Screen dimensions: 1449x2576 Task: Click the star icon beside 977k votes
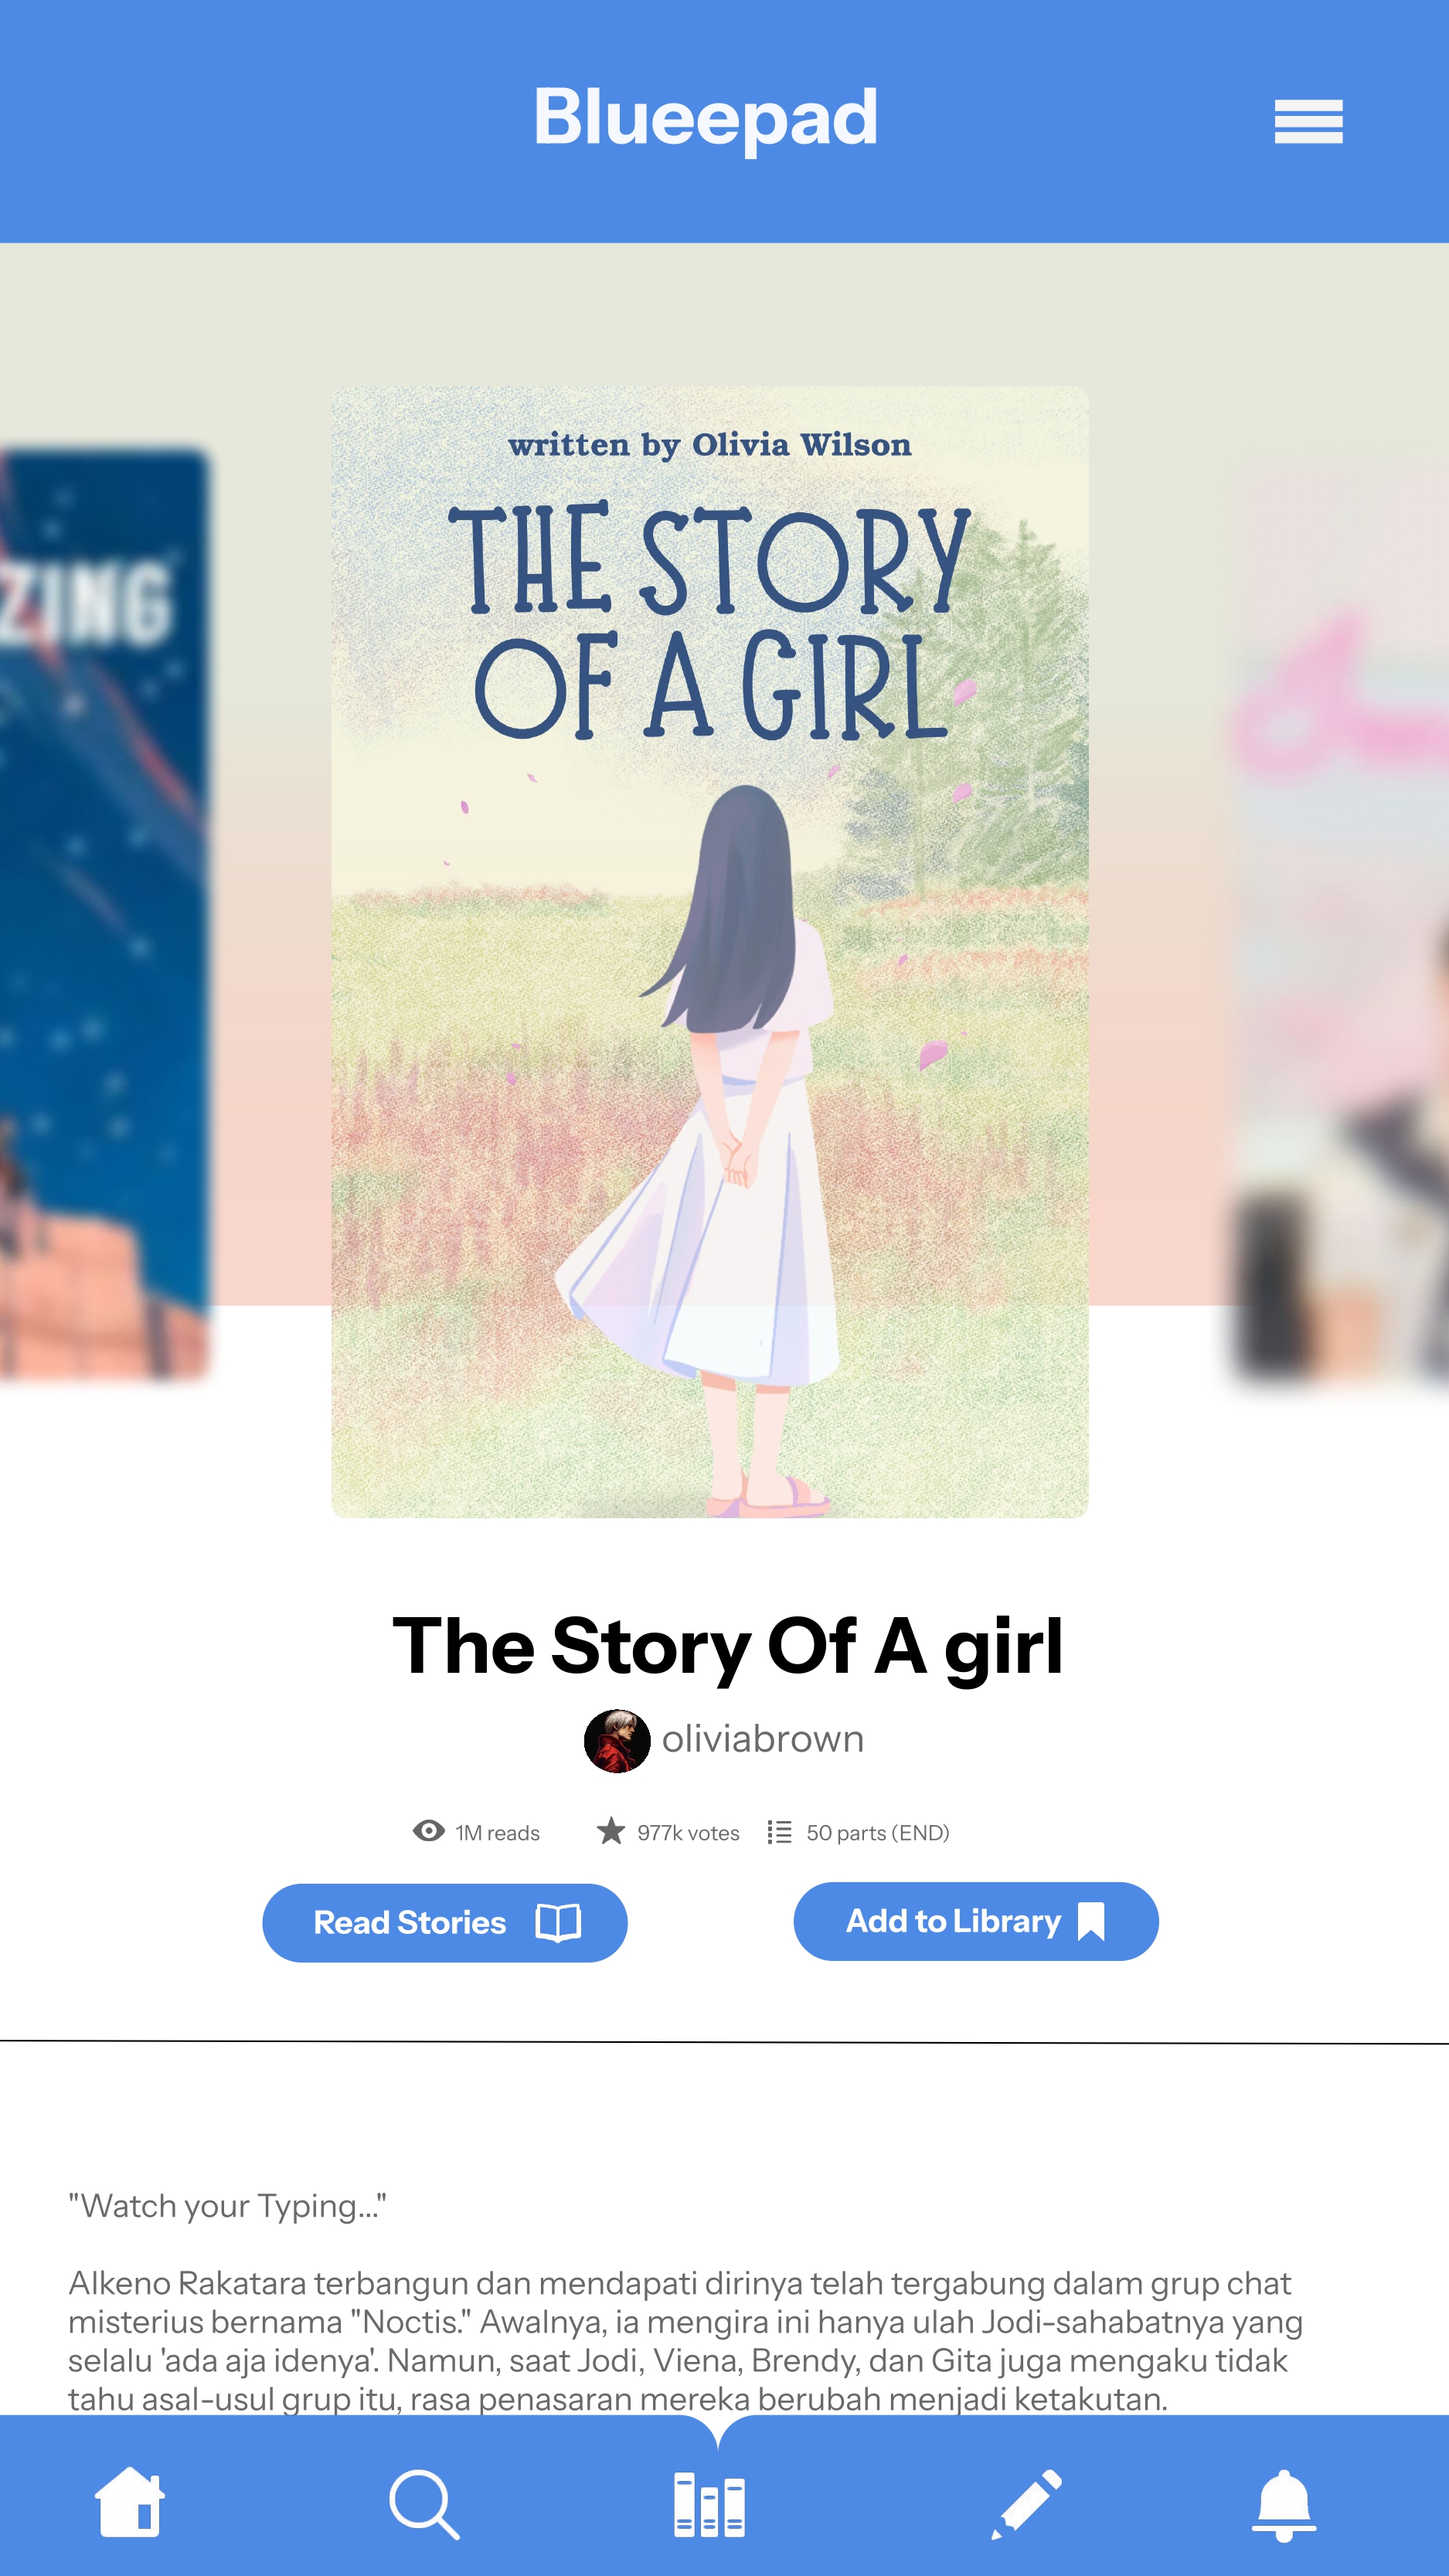tap(611, 1831)
